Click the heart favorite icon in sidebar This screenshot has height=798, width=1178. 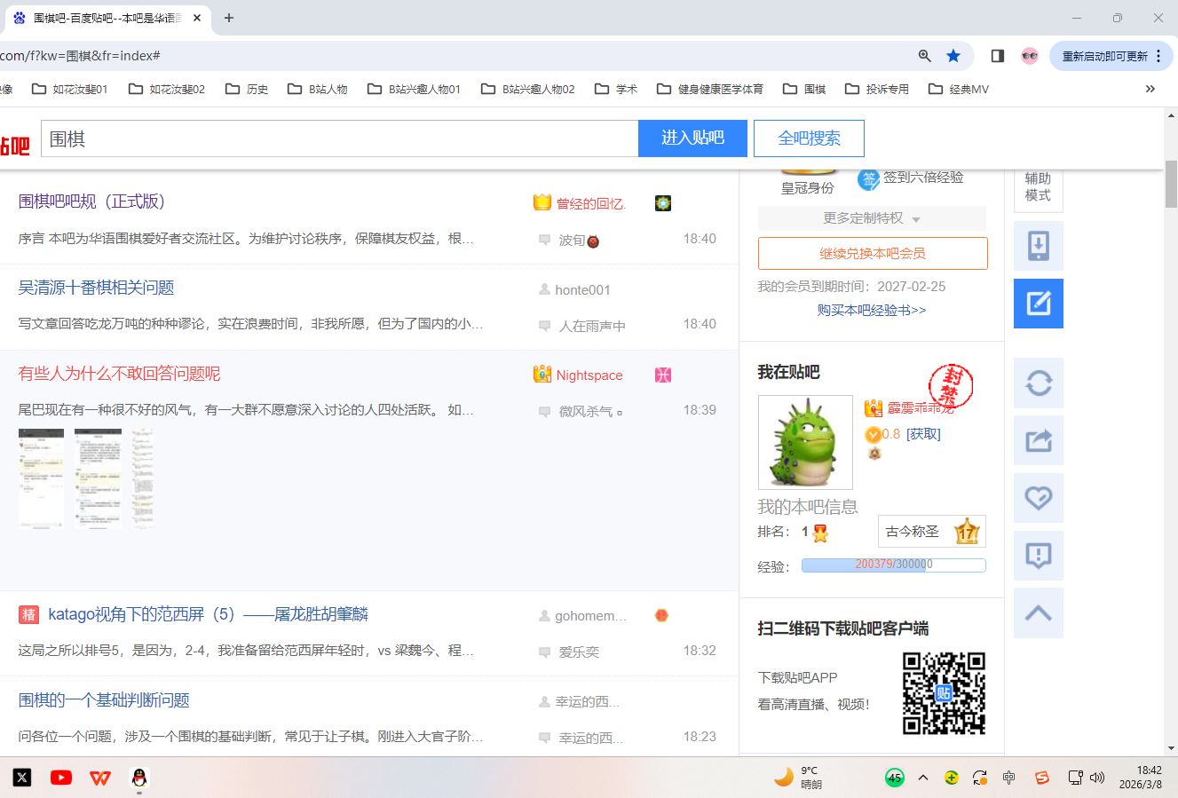(1038, 498)
